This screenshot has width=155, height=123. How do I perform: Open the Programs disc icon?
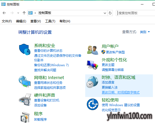[x=25, y=117]
